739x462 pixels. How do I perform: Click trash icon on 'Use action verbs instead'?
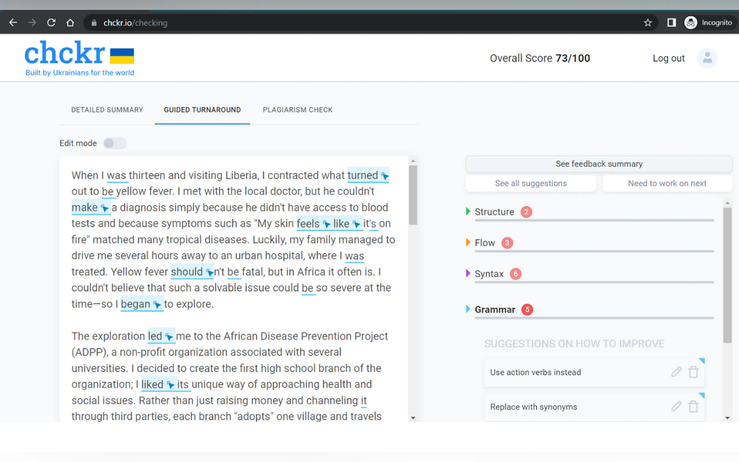[x=693, y=372]
